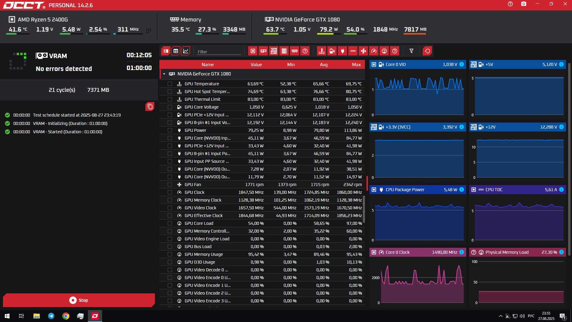
Task: Sort table by Min column
Action: click(x=291, y=65)
